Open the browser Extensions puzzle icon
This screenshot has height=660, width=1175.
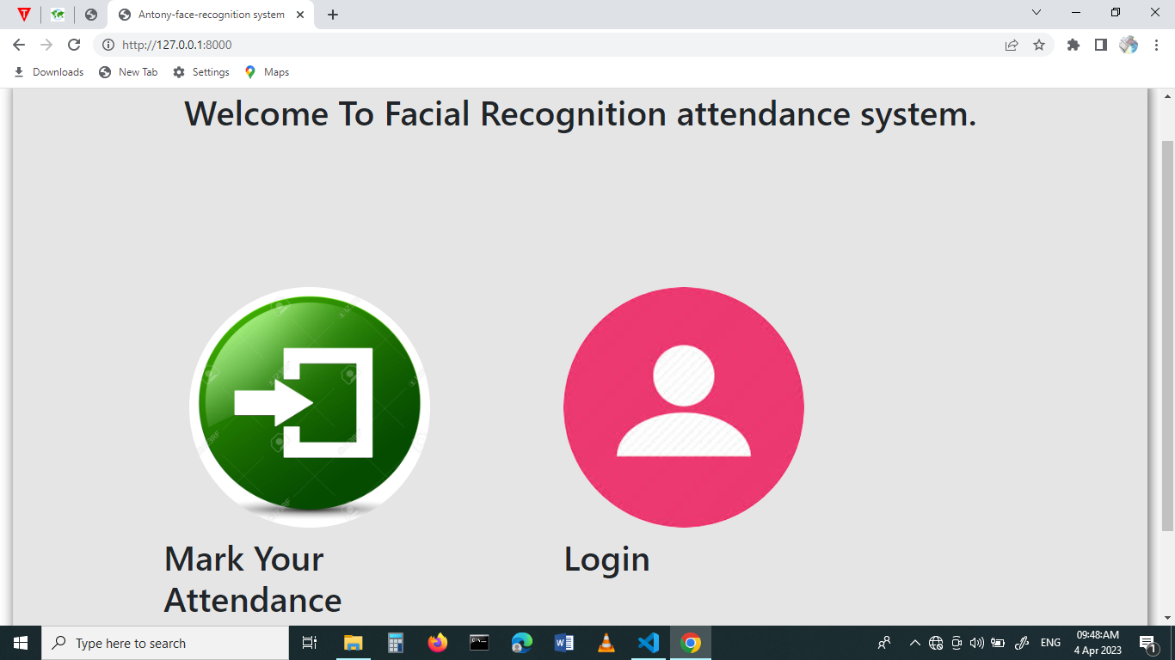1073,45
